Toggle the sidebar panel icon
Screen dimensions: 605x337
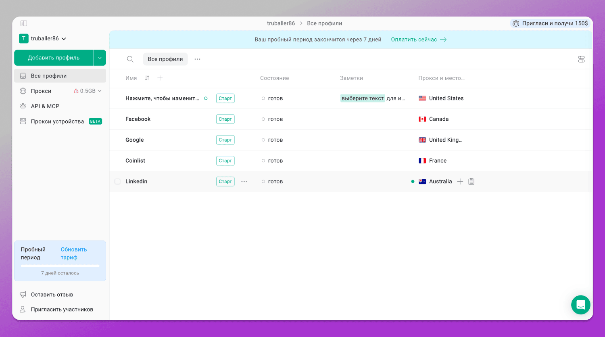coord(24,23)
